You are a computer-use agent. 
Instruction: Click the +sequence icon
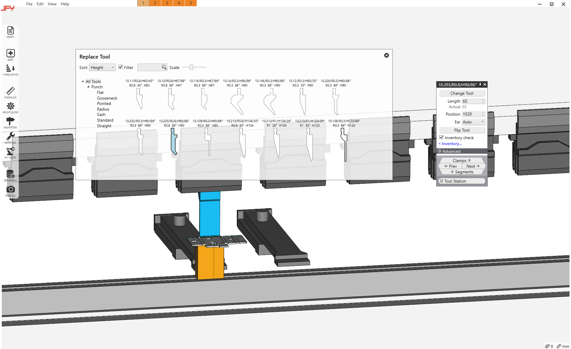[10, 68]
